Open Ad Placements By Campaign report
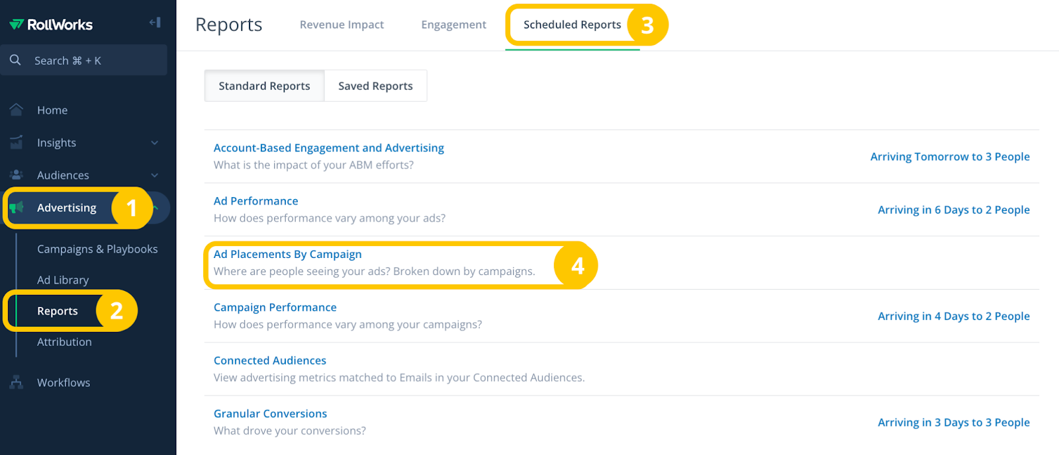The width and height of the screenshot is (1059, 455). click(x=287, y=255)
